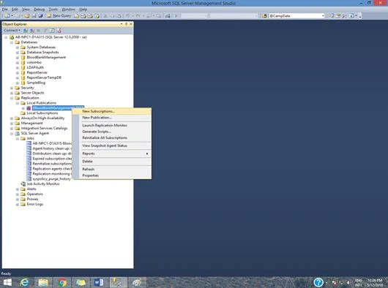388x288 pixels.
Task: Open the Connect dropdown in Object Explorer
Action: click(x=12, y=31)
